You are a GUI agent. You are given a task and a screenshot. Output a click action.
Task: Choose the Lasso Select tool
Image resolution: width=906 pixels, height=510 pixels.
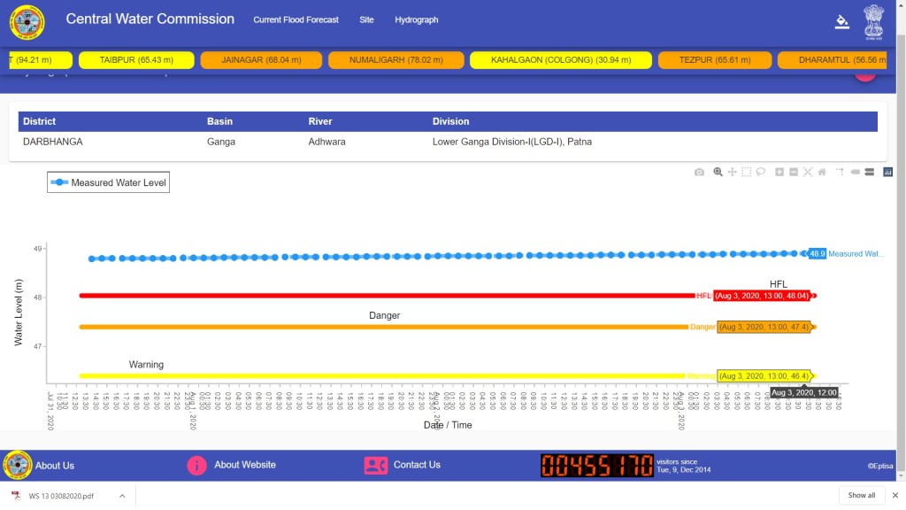(761, 172)
